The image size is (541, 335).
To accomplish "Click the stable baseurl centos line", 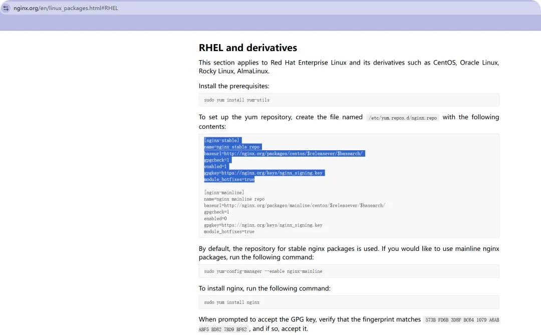I will [x=283, y=154].
